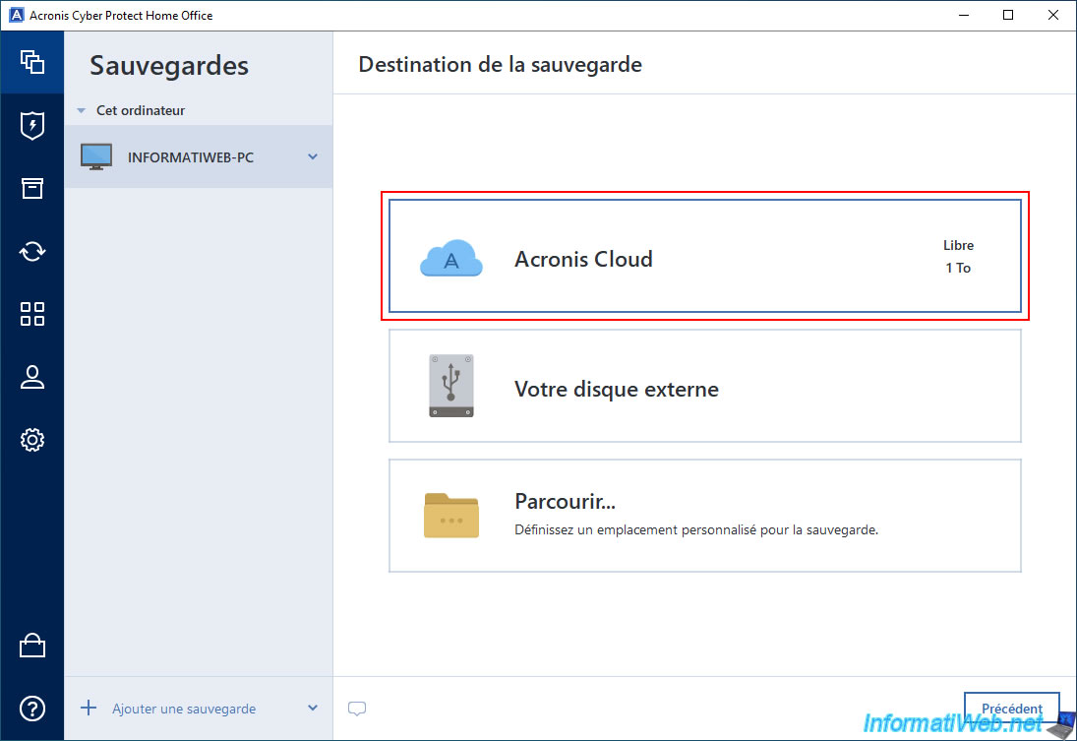Click the Parcourir folder icon
This screenshot has height=741, width=1077.
451,515
